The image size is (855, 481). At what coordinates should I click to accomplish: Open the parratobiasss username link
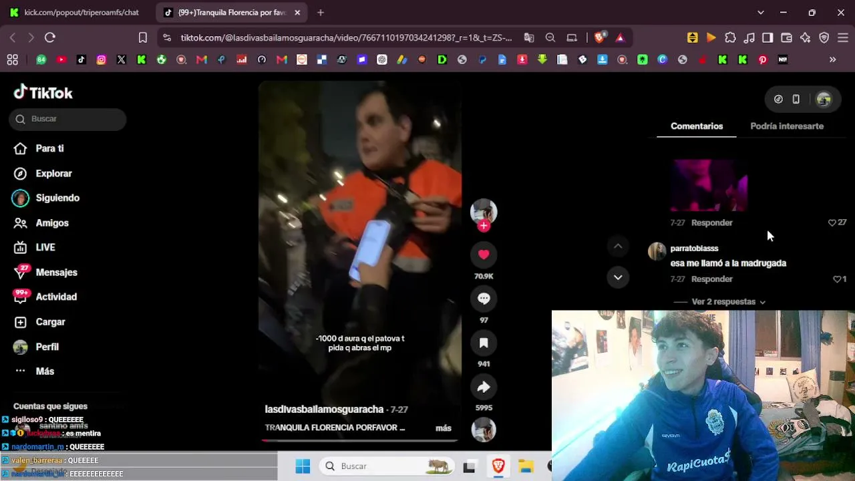coord(695,249)
